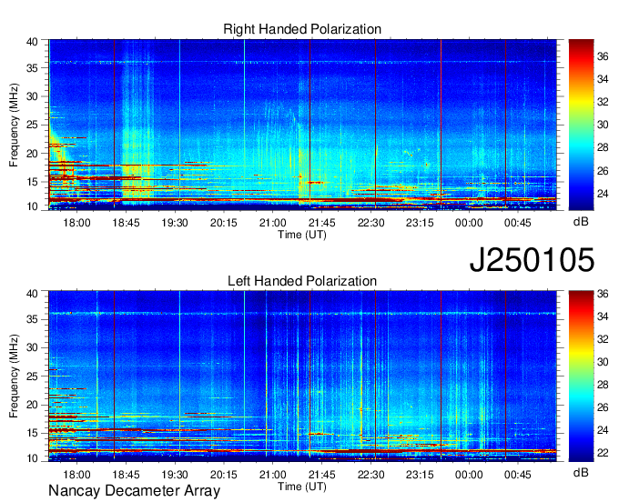619x502 pixels.
Task: Select the 20:15 tick on Right Handed time axis
Action: [224, 223]
